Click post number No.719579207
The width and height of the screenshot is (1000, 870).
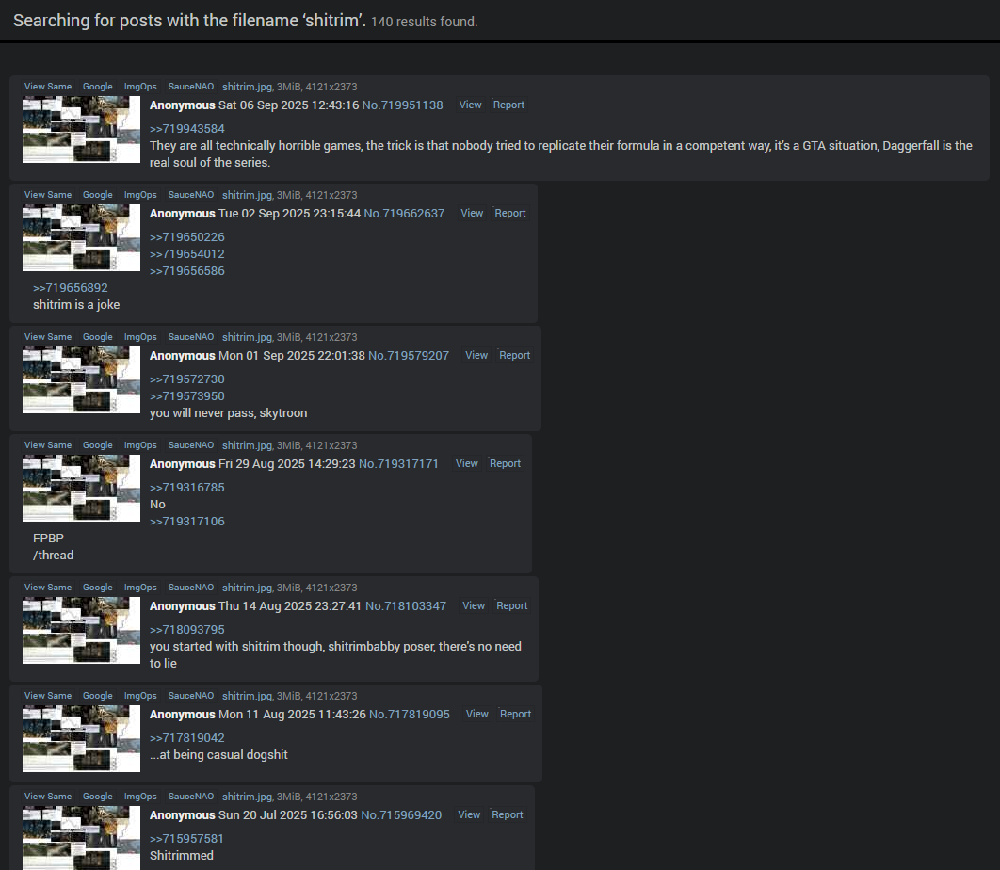pyautogui.click(x=409, y=356)
